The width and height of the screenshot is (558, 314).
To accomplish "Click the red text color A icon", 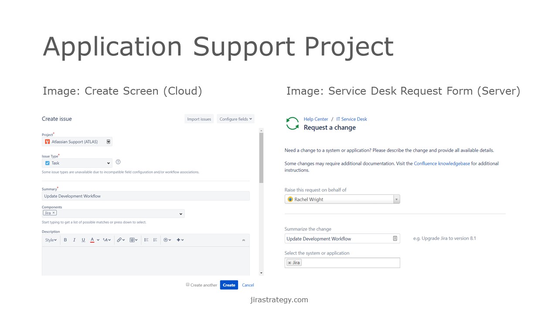I will (92, 240).
